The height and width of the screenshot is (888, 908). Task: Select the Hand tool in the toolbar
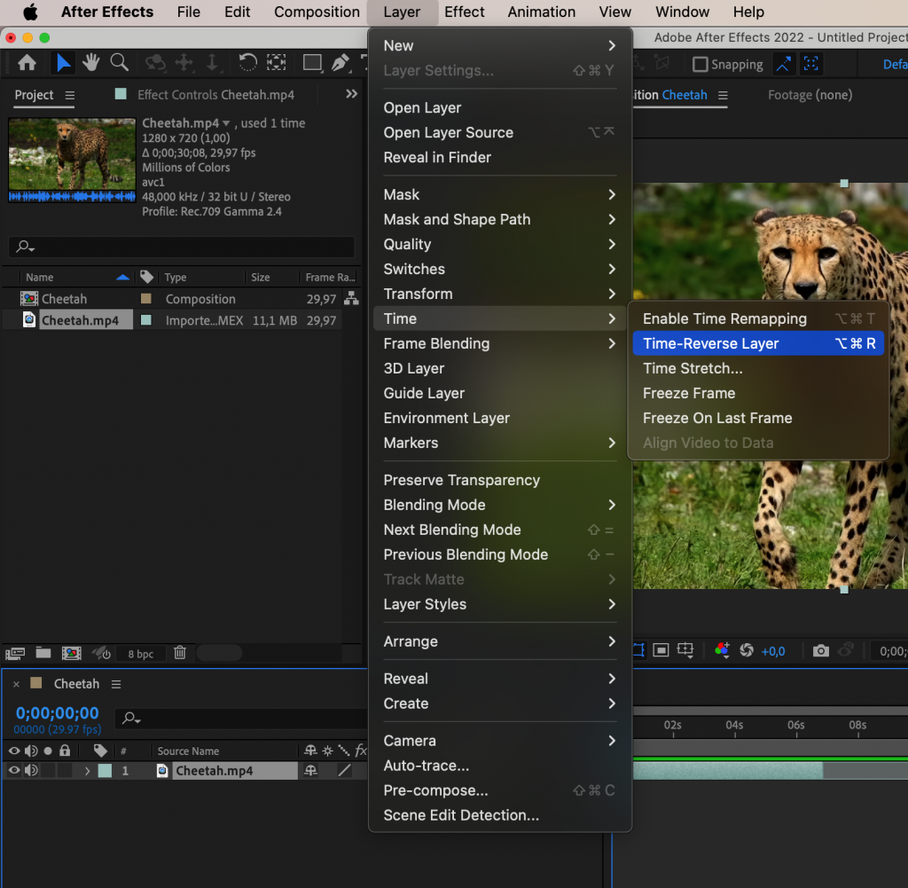pos(90,64)
